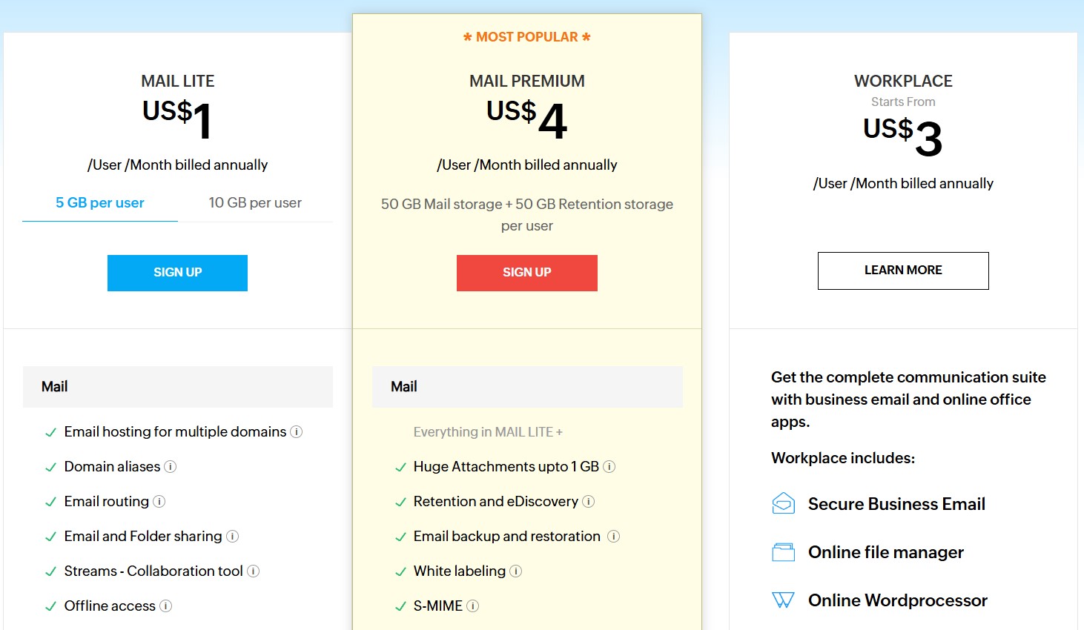Image resolution: width=1084 pixels, height=630 pixels.
Task: Open Offline access info icon
Action: click(x=166, y=606)
